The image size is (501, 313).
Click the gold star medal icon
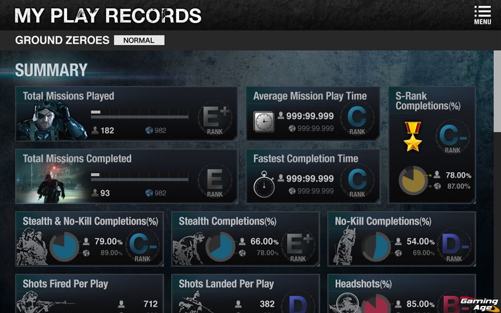click(413, 136)
